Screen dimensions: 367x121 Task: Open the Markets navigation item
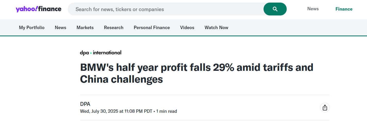point(85,28)
